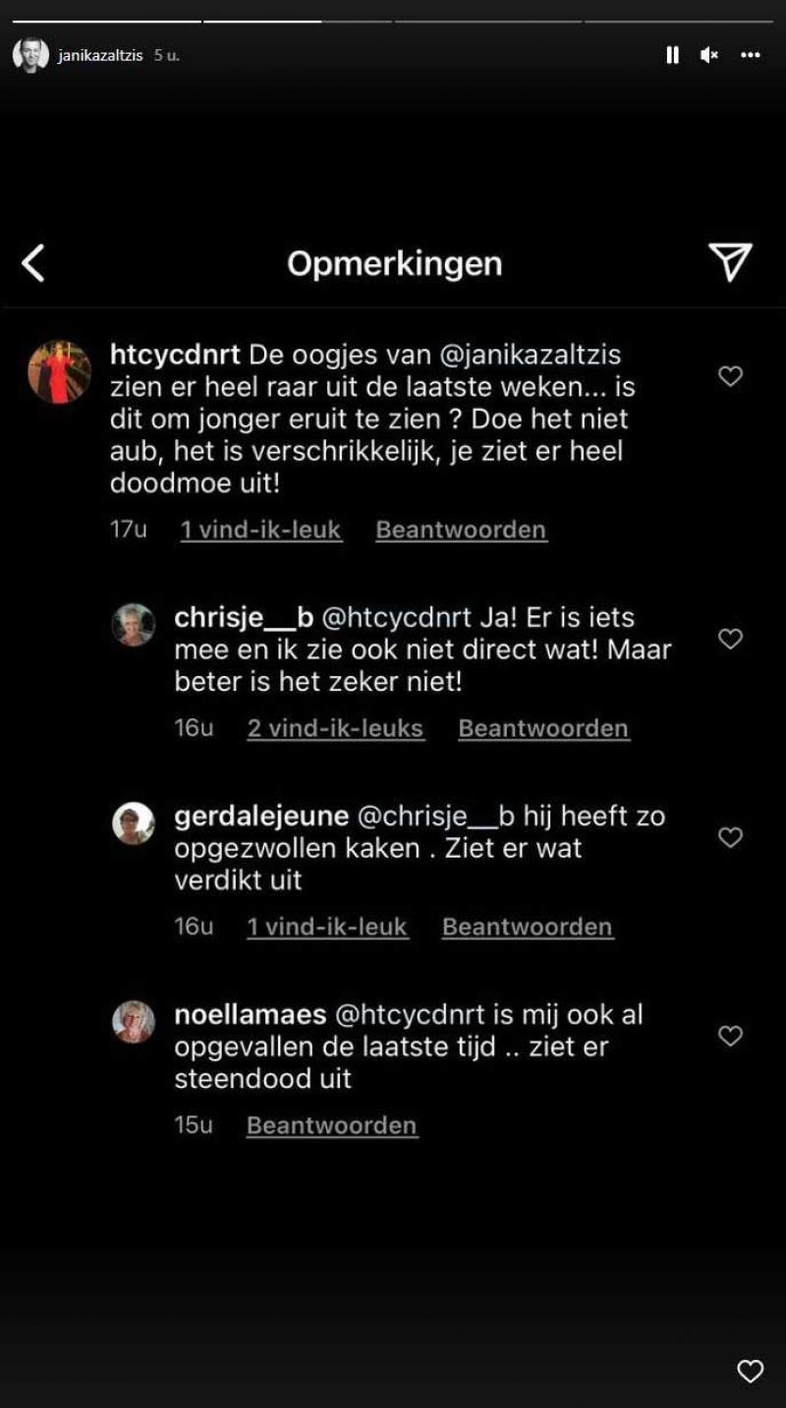Open the noellamaes profile avatar
Screen dimensions: 786x1408
(134, 1021)
